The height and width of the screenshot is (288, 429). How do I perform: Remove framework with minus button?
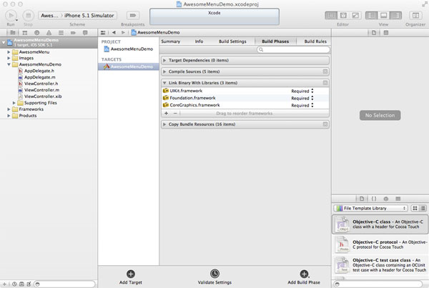(175, 113)
